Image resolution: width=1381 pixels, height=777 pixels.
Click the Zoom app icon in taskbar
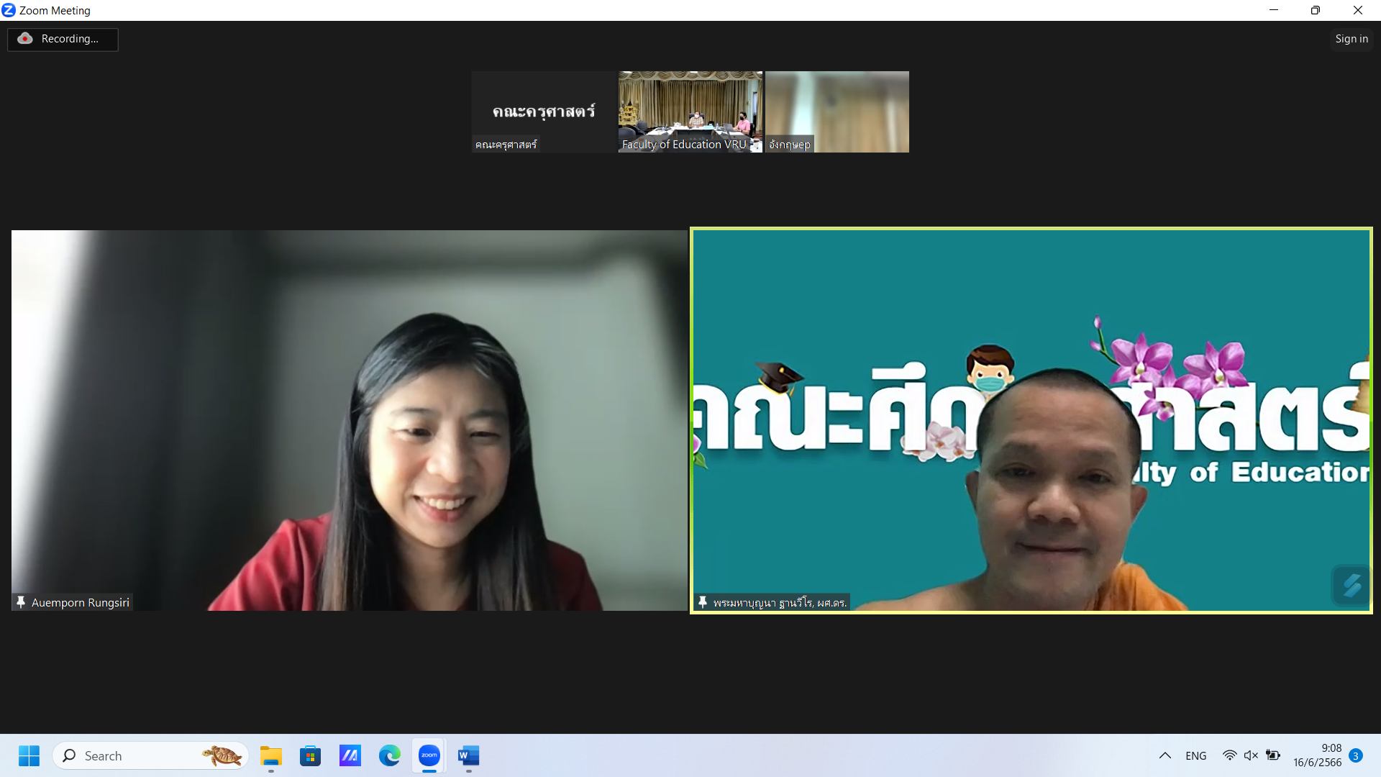point(429,755)
